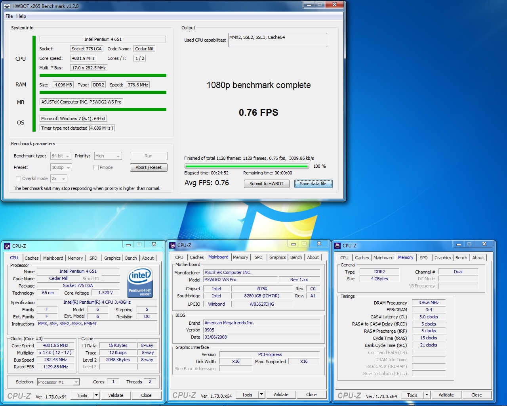Click the Bus Speed 282.43 MHz field
The width and height of the screenshot is (507, 406).
click(55, 360)
